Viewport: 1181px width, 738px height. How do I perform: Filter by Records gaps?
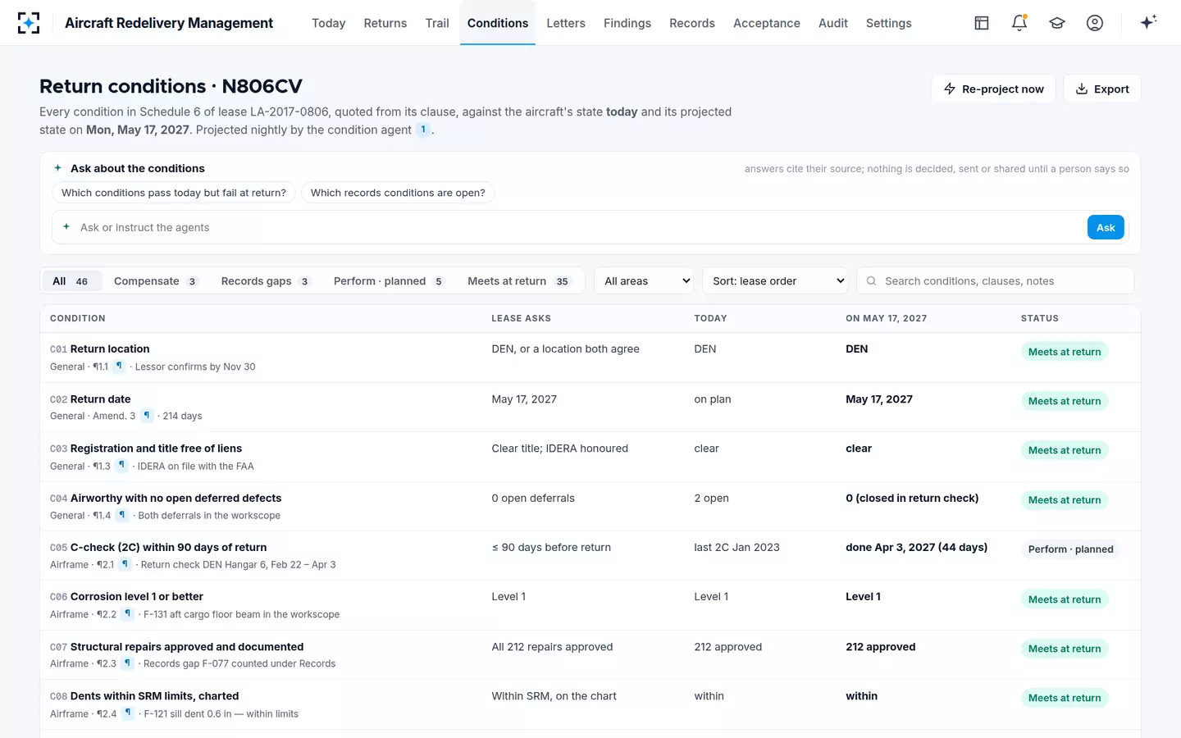coord(266,280)
